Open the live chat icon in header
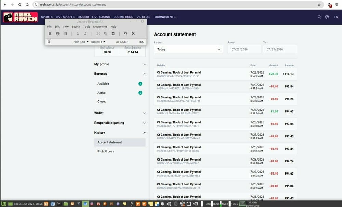This screenshot has width=342, height=207. [x=327, y=17]
